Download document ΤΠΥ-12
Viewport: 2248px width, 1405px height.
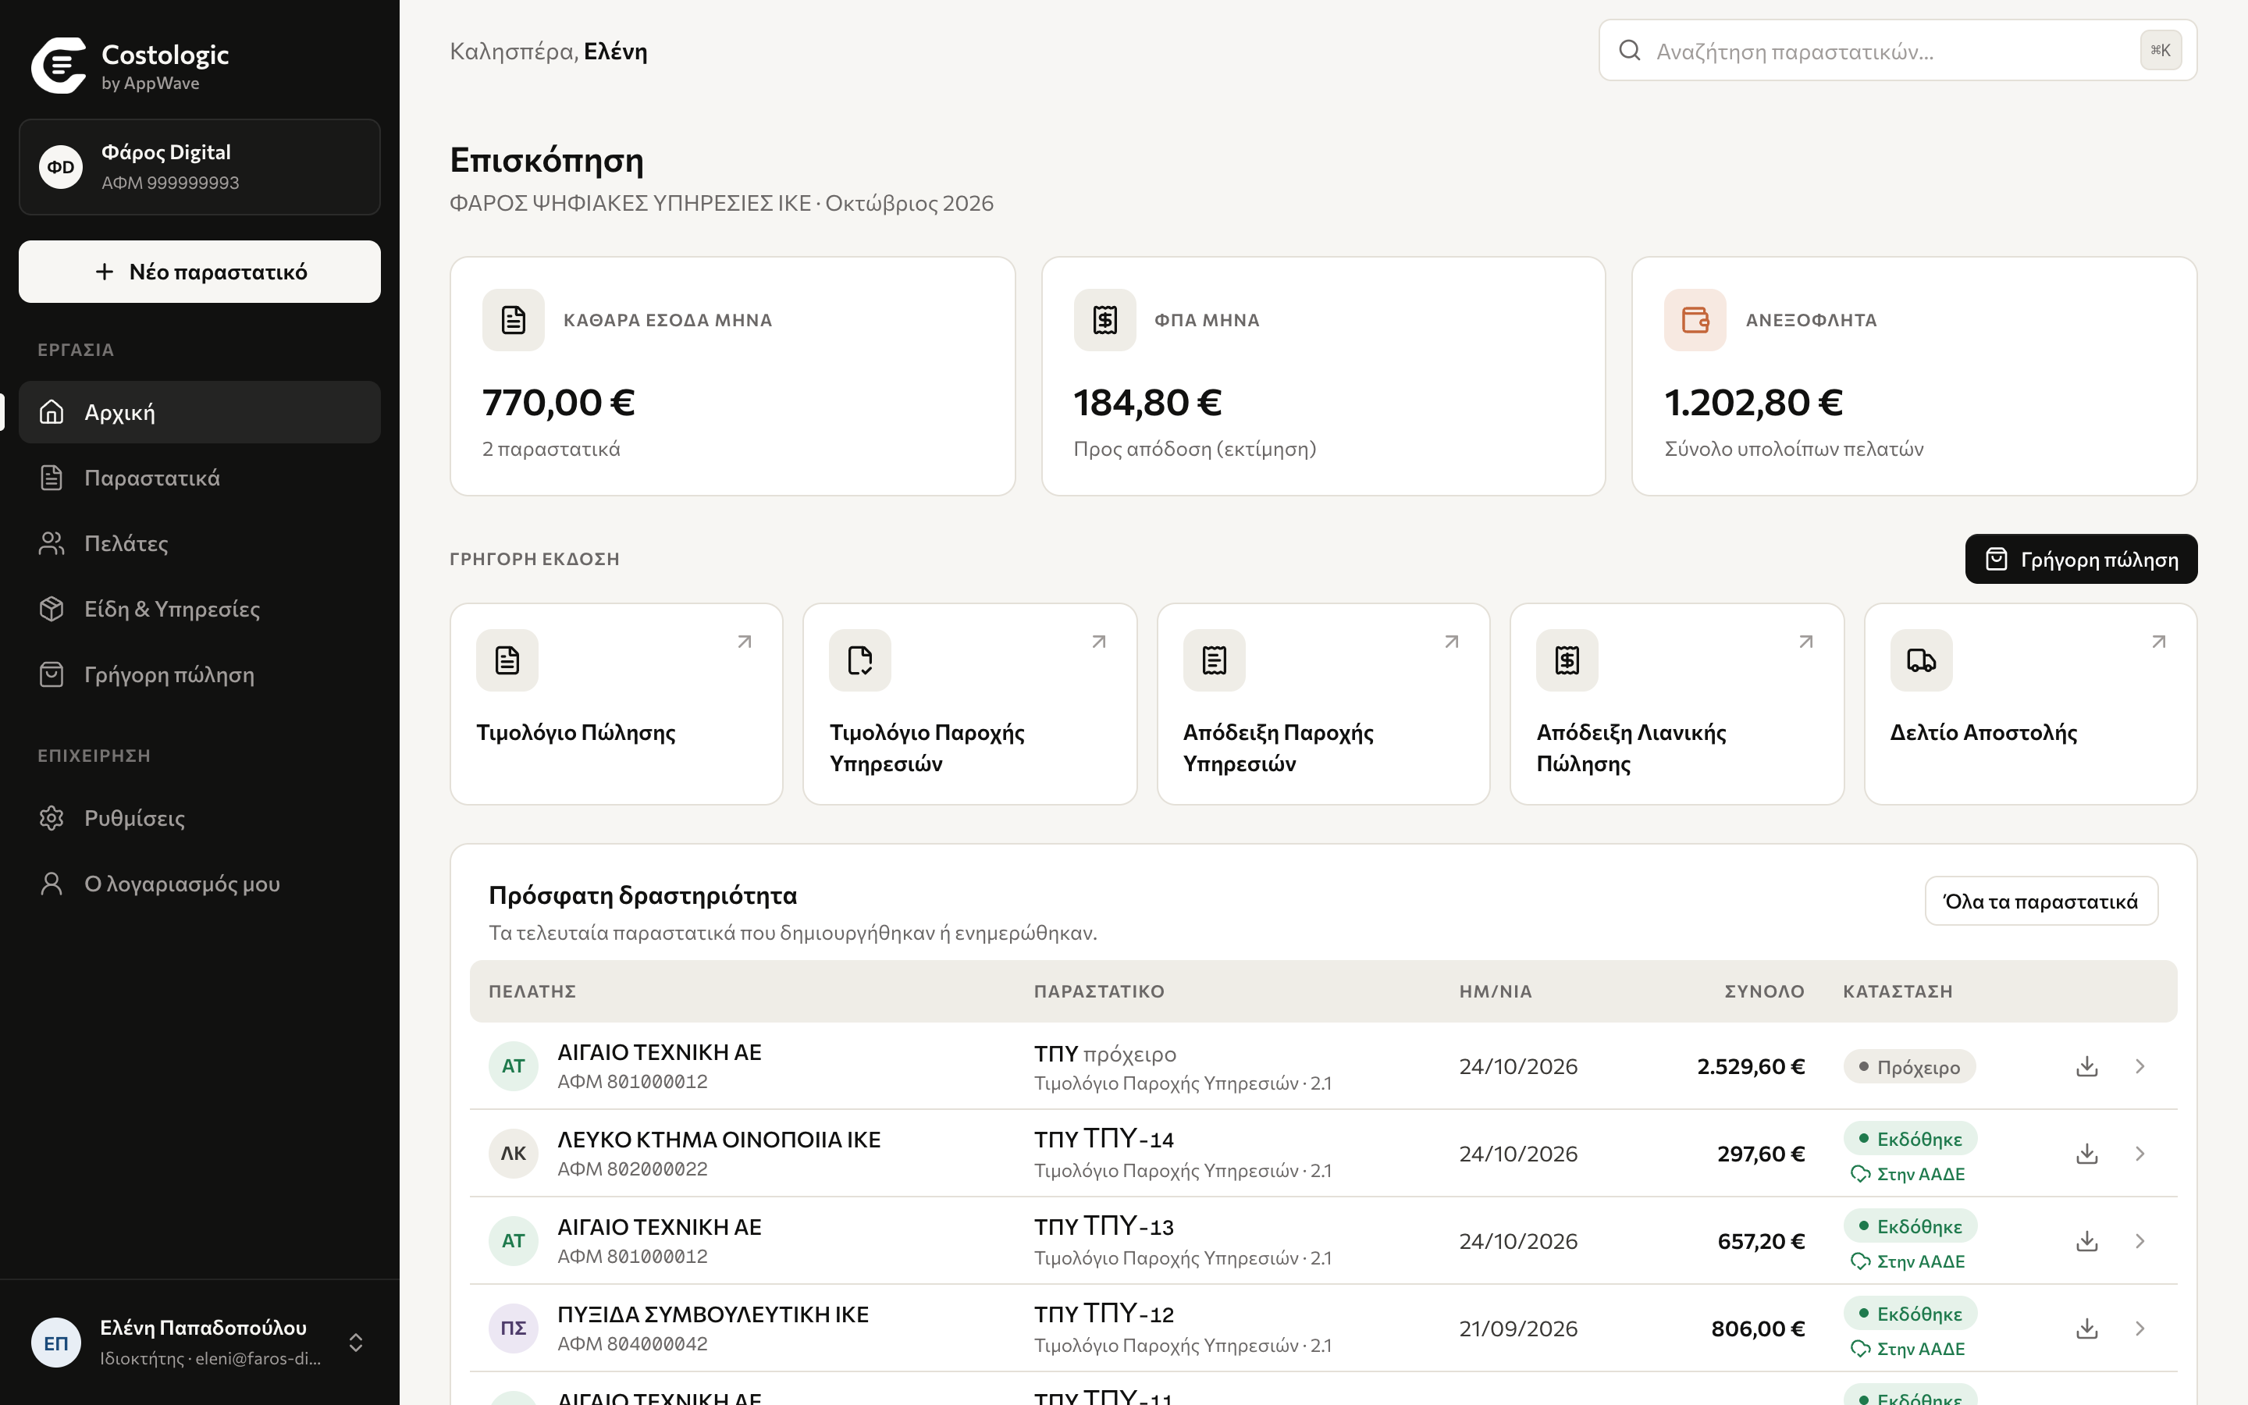[x=2086, y=1328]
